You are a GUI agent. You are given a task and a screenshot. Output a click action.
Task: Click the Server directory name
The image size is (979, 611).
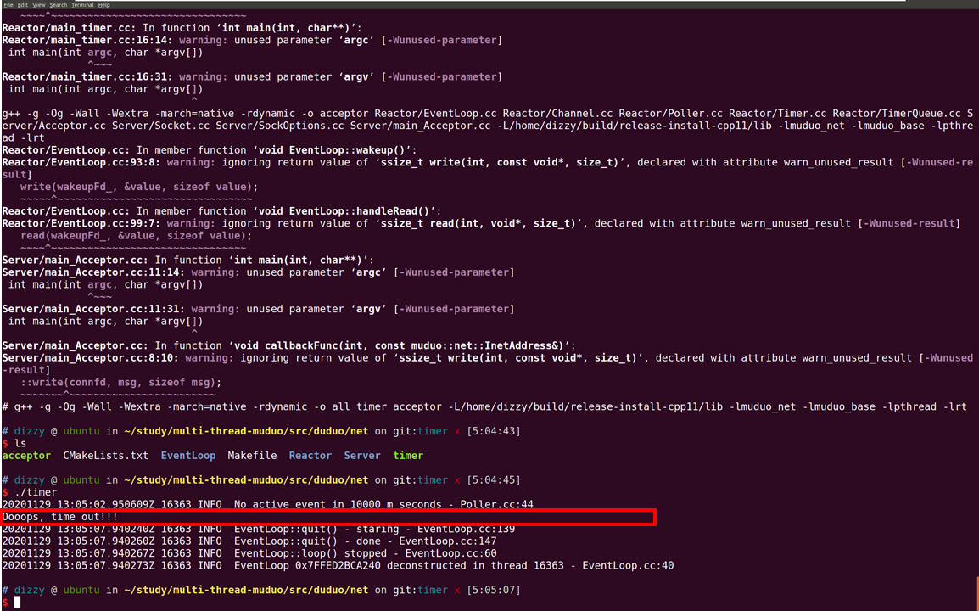tap(362, 455)
